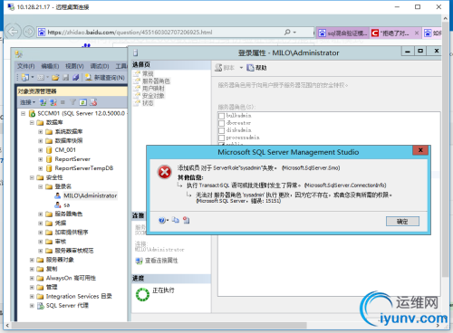This screenshot has height=333, width=453.
Task: Expand the AlwaysOn 高可用性 folder
Action: (x=32, y=278)
